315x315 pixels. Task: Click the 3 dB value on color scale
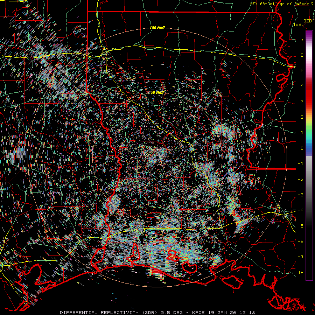point(302,101)
